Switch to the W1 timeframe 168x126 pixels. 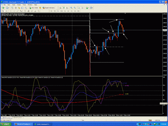(x=75, y=11)
